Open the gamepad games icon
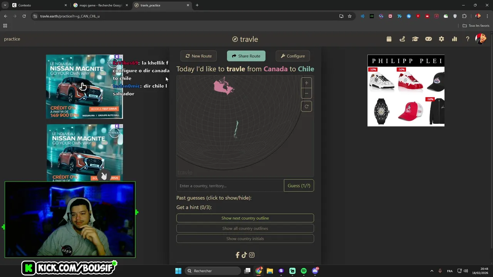Screen dimensions: 493x277 (428, 39)
